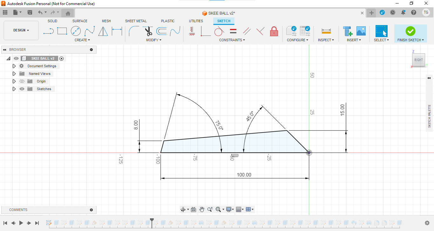
Task: Apply the Fix/Unfix lock constraint
Action: [274, 31]
